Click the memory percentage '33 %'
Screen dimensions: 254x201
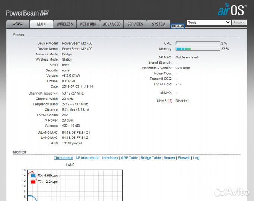[x=225, y=49]
